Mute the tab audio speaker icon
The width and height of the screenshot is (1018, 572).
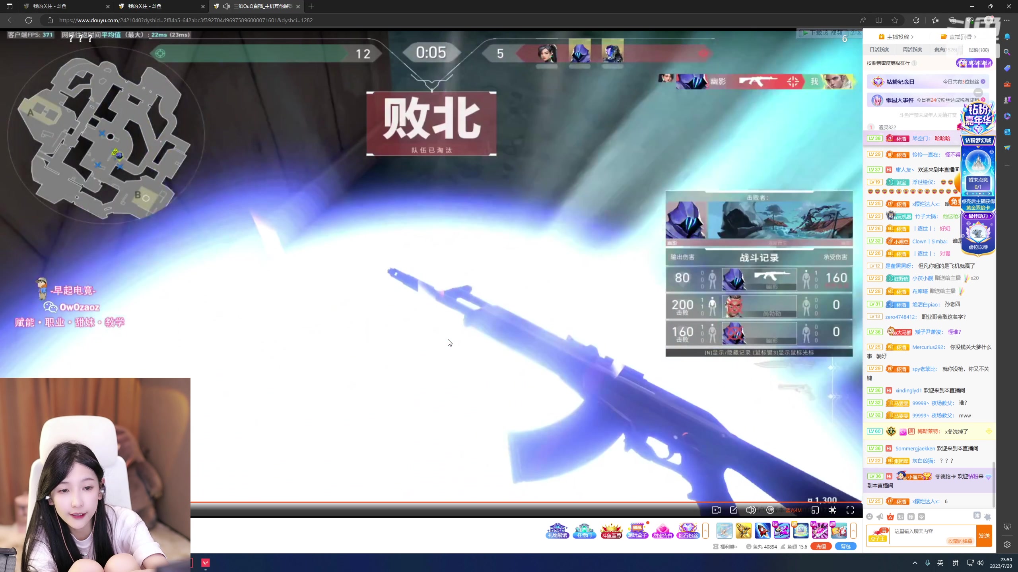coord(227,6)
